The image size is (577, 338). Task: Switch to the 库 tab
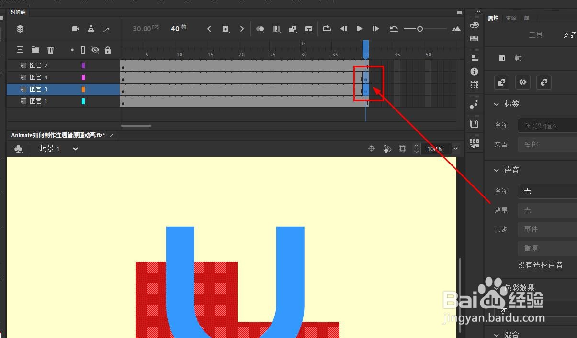pyautogui.click(x=526, y=18)
